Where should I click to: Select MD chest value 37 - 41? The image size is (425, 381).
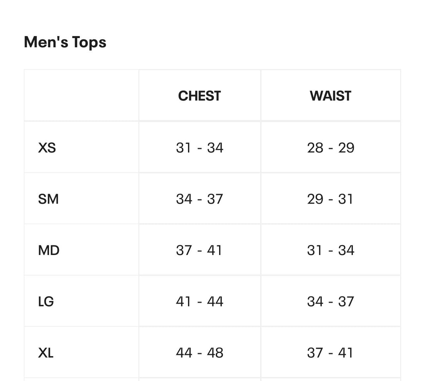coord(199,250)
